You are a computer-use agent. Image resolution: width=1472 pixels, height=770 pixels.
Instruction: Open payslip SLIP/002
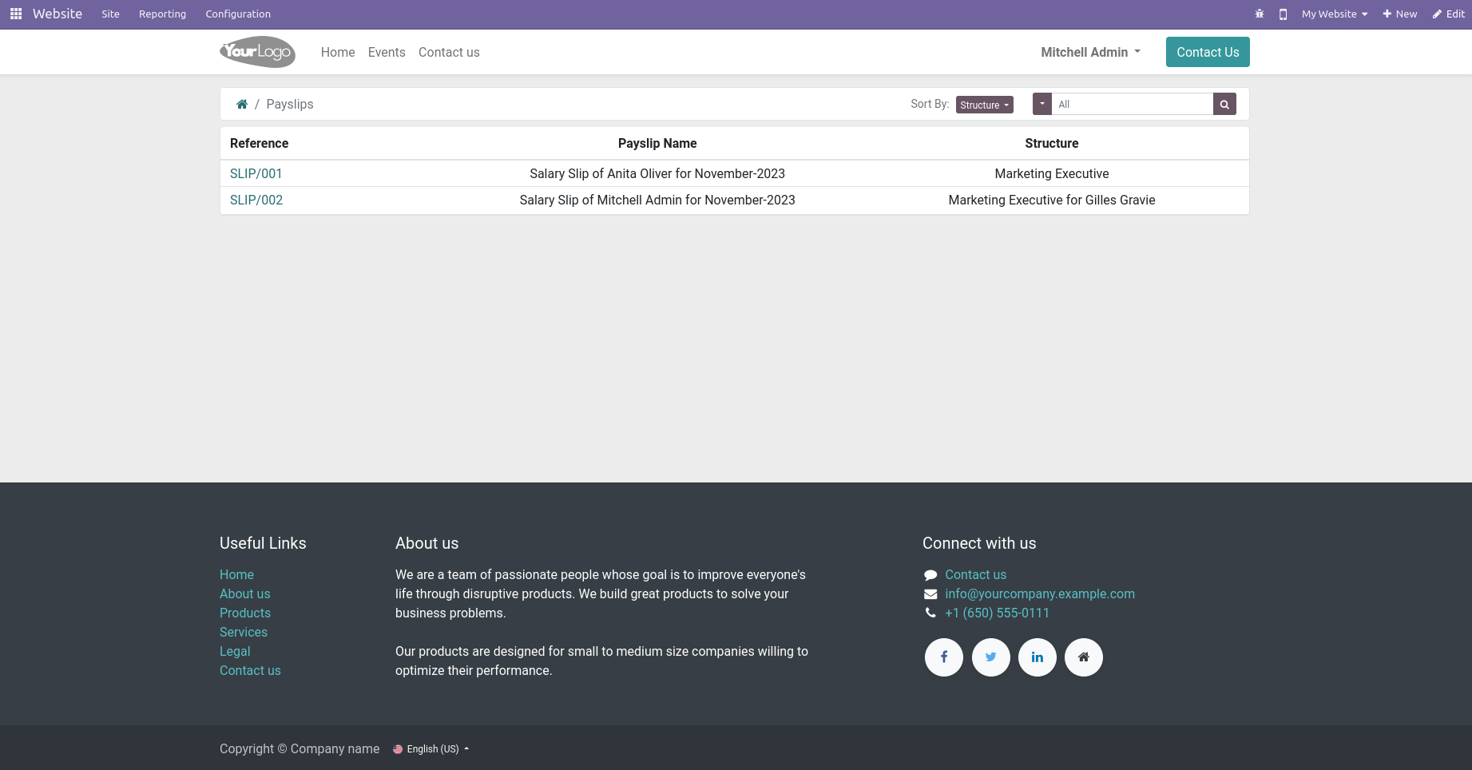coord(256,200)
